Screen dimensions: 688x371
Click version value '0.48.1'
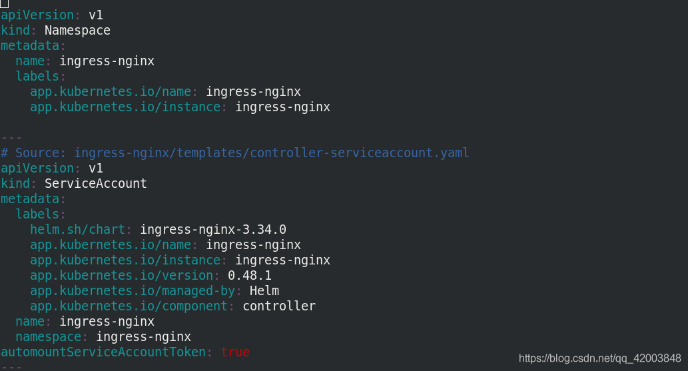(250, 276)
